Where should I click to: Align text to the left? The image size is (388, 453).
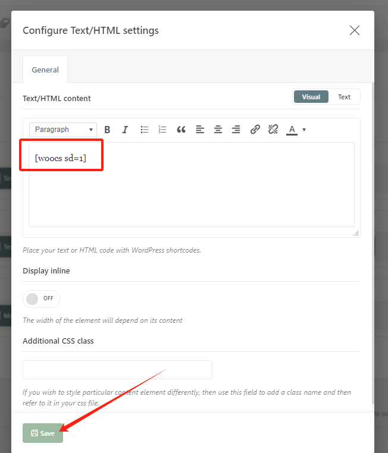(x=200, y=130)
